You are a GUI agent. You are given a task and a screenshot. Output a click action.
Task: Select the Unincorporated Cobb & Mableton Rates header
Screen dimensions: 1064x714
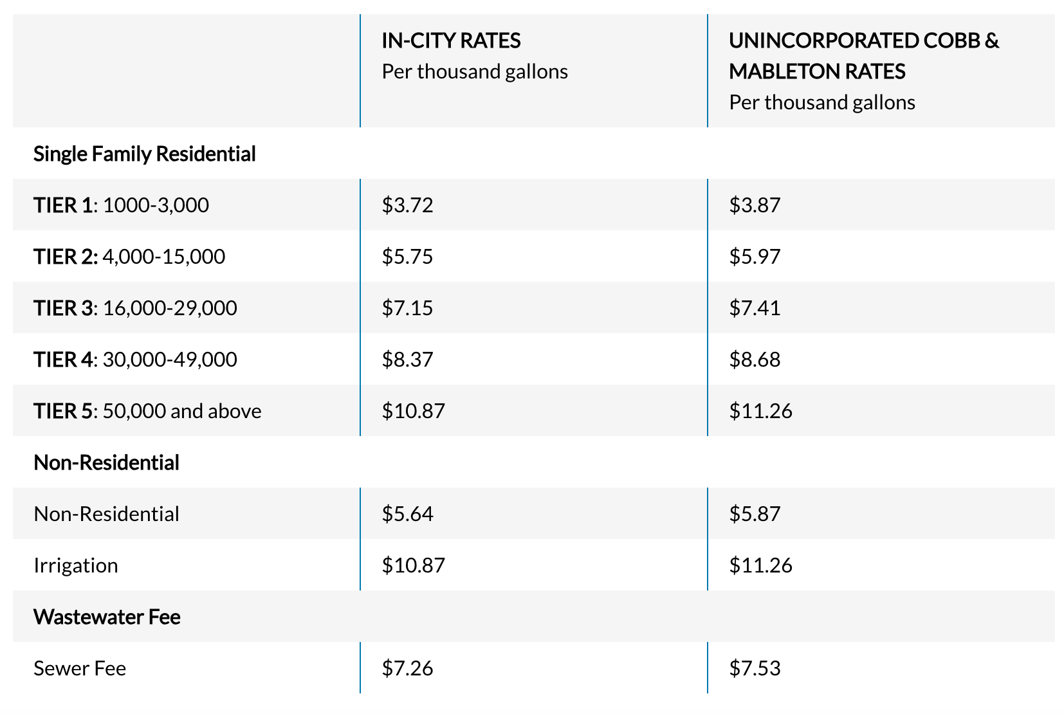863,55
